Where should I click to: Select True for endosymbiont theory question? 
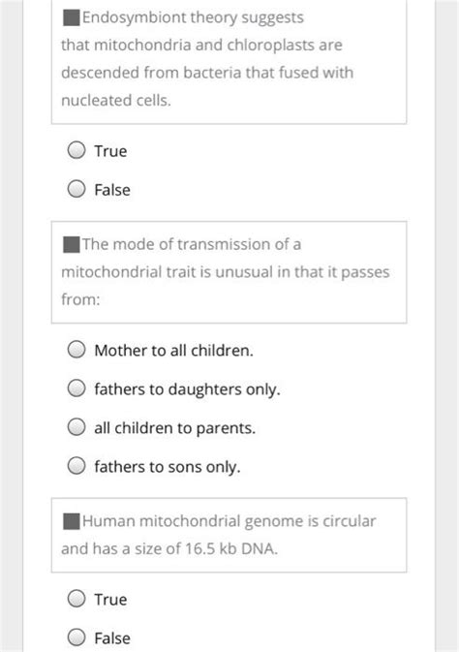point(76,150)
